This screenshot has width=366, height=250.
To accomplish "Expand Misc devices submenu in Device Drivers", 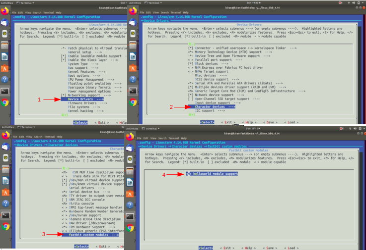I will pos(211,75).
